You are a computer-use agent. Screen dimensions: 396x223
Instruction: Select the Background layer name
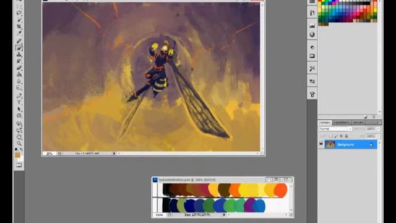tap(345, 144)
